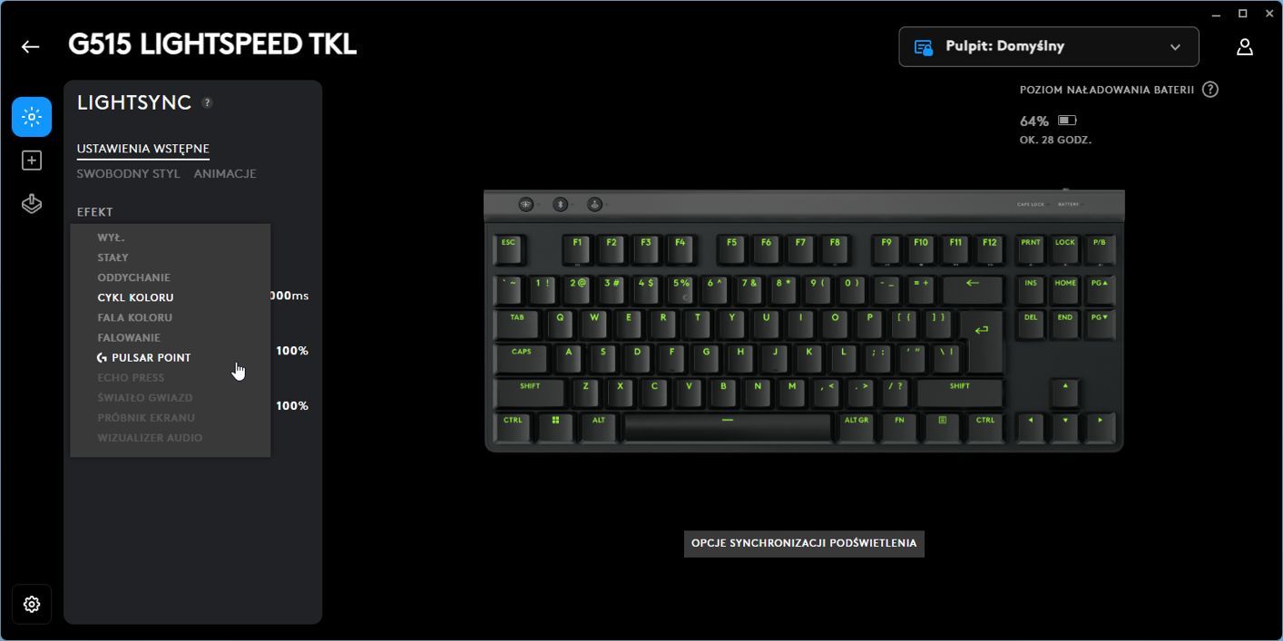Click the Bluetooth button on keyboard image
The width and height of the screenshot is (1283, 641).
pyautogui.click(x=561, y=205)
